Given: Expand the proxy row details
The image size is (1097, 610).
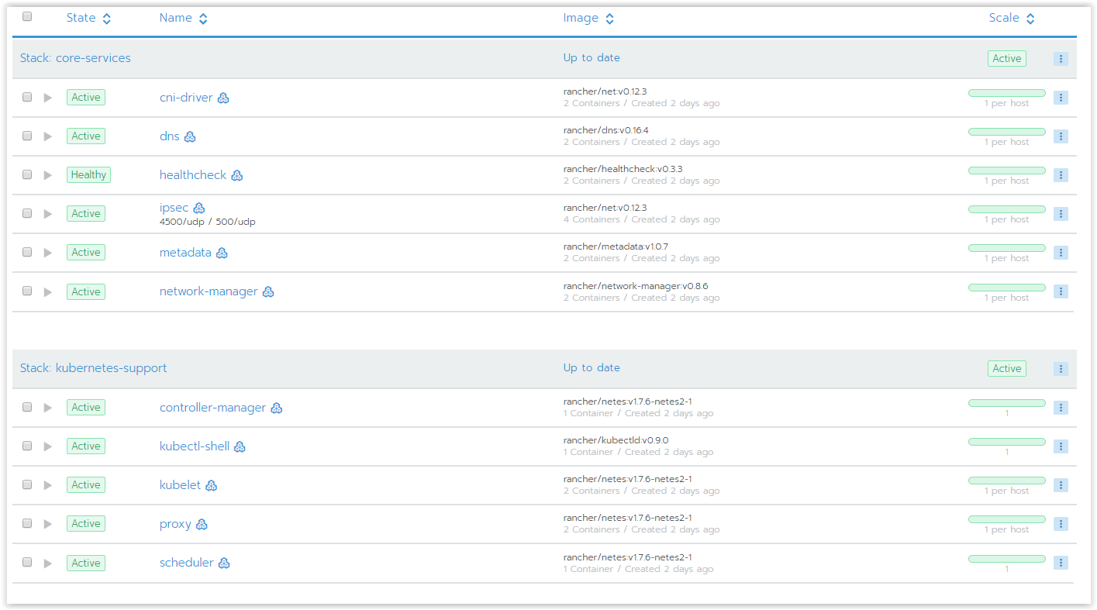Looking at the screenshot, I should 48,524.
